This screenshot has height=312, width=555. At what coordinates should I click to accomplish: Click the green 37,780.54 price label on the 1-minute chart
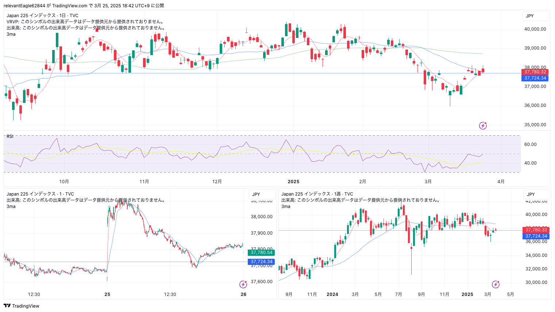[261, 253]
